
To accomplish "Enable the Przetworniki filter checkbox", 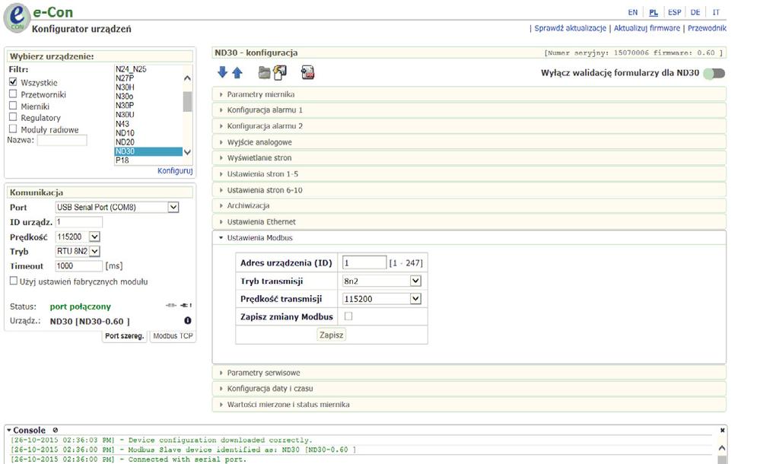I will coord(13,94).
